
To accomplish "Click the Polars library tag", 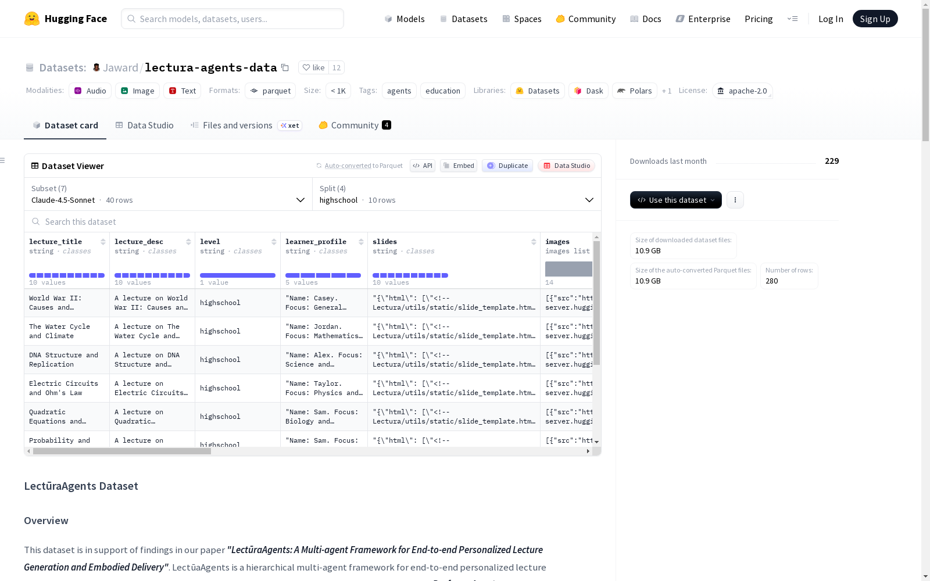I will point(635,91).
